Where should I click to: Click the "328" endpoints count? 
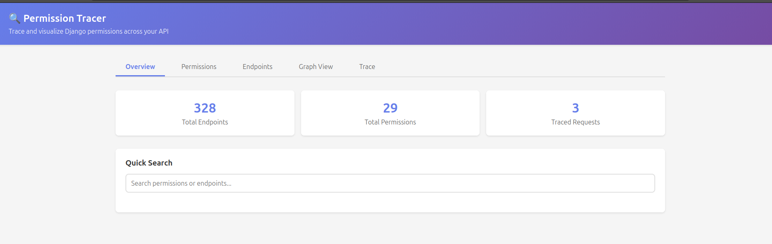point(205,108)
